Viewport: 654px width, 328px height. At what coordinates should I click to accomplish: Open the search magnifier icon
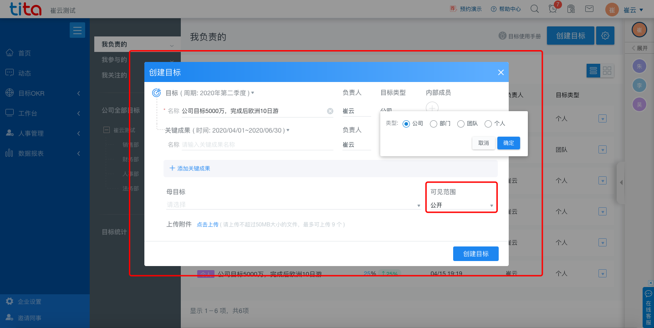pyautogui.click(x=535, y=9)
